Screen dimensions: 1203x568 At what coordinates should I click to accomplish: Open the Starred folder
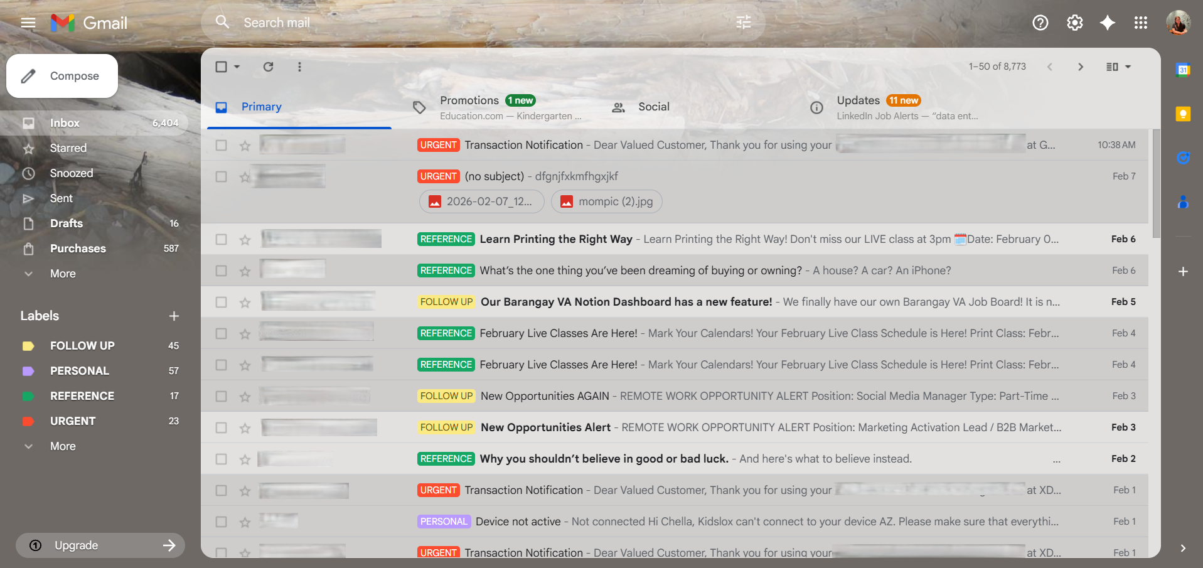pos(94,148)
